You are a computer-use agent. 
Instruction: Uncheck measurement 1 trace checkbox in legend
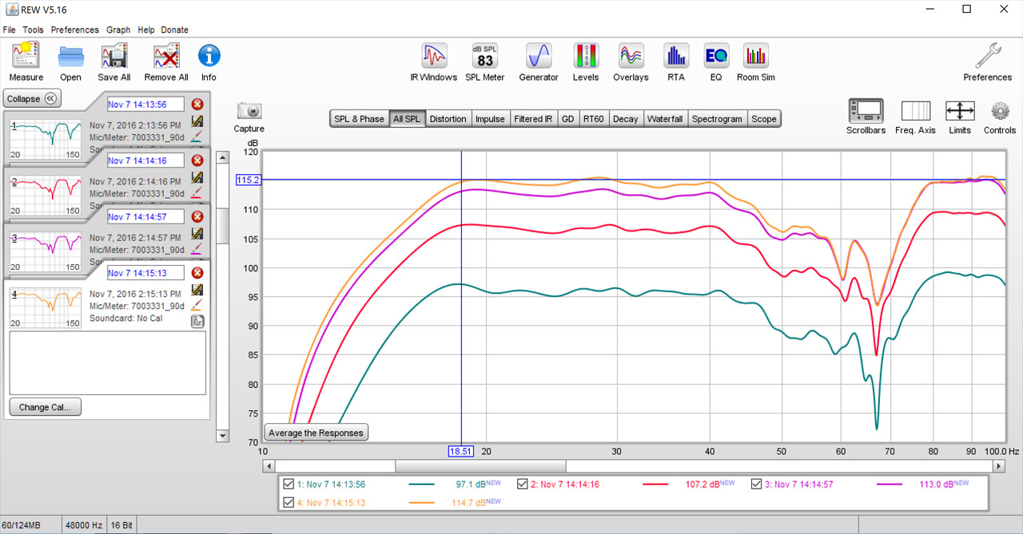point(289,484)
